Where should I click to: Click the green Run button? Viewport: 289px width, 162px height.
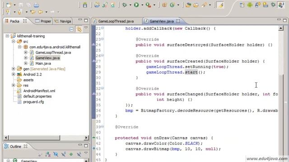(x=136, y=5)
